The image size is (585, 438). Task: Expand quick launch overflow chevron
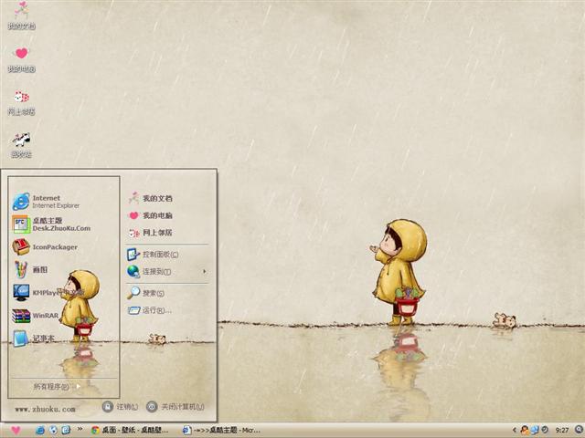point(80,429)
